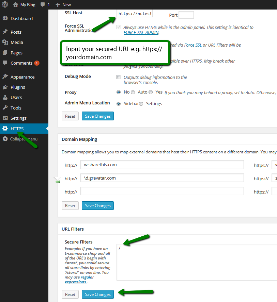277x302 pixels.
Task: Click the Tools wrench icon
Action: click(5, 108)
